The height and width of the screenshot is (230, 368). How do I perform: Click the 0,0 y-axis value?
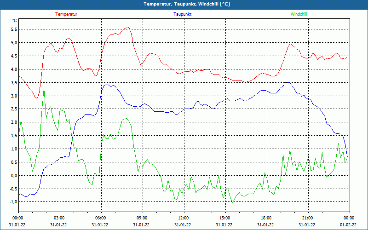pyautogui.click(x=14, y=176)
